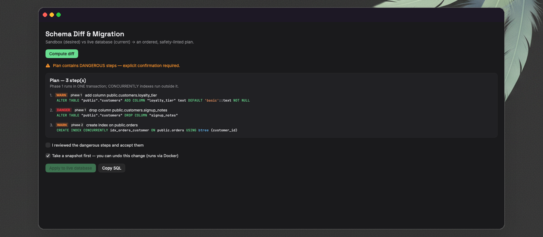Select the DROP COLUMN signup_notes SQL line

coord(117,115)
